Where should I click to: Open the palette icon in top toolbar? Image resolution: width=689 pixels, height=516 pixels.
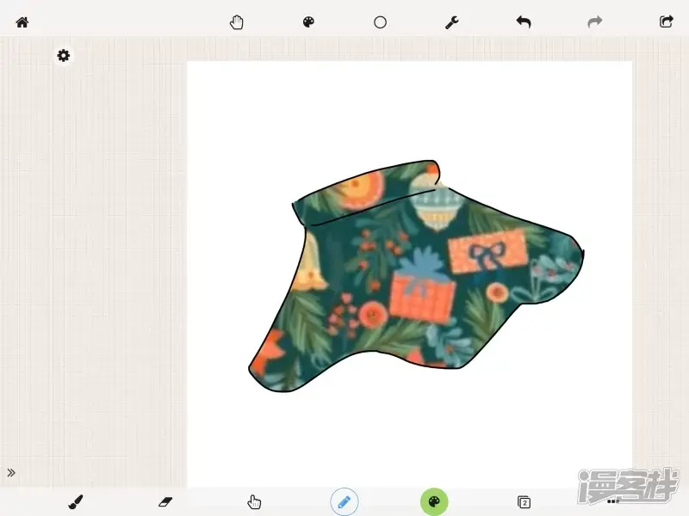308,22
